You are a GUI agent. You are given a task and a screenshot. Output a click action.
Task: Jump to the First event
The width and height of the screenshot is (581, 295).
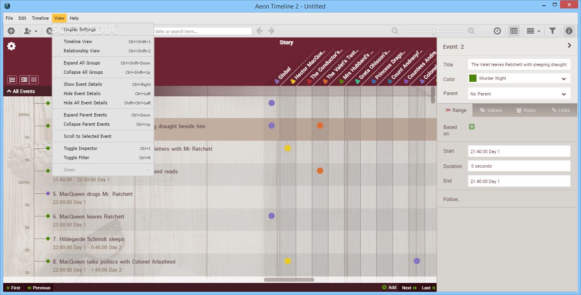13,288
